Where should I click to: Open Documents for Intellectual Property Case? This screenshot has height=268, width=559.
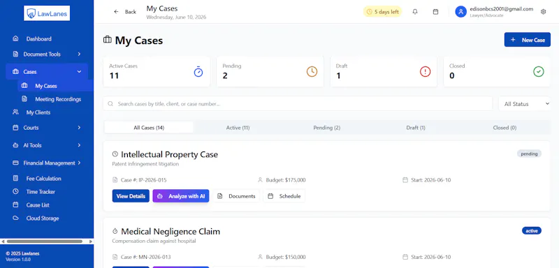tap(236, 195)
